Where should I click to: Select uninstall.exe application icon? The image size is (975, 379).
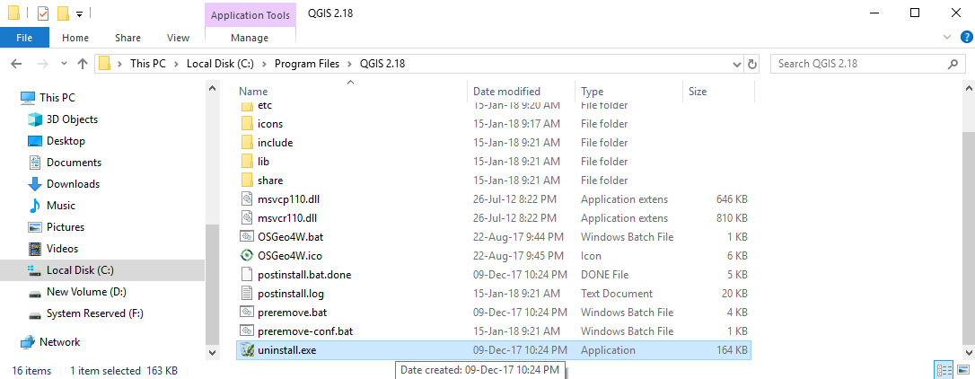point(247,349)
